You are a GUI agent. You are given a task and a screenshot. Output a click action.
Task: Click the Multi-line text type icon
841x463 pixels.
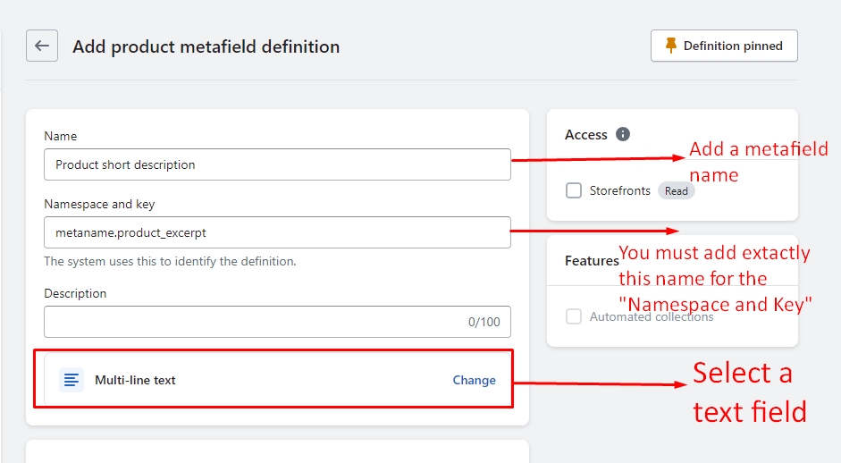click(71, 380)
